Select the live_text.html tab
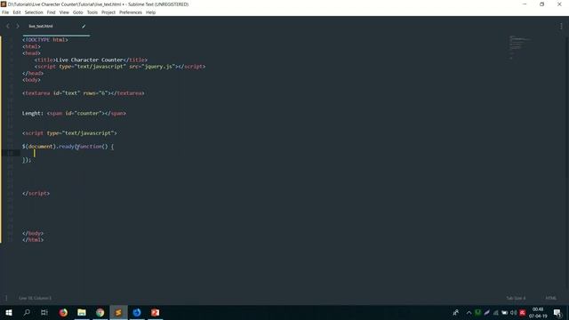Screen dimensions: 569x320 click(x=41, y=26)
